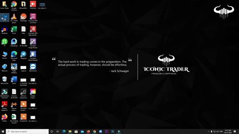Select the Firefox desktop shortcut
Image resolution: width=239 pixels, height=134 pixels.
click(x=4, y=118)
